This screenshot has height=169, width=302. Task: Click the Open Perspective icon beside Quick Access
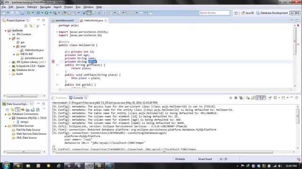[236, 13]
